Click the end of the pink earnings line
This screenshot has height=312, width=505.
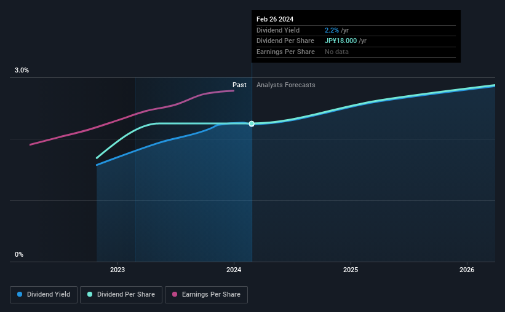click(234, 91)
